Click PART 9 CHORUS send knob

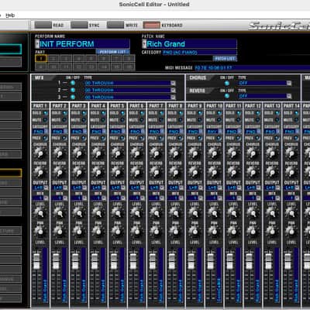pyautogui.click(x=195, y=153)
